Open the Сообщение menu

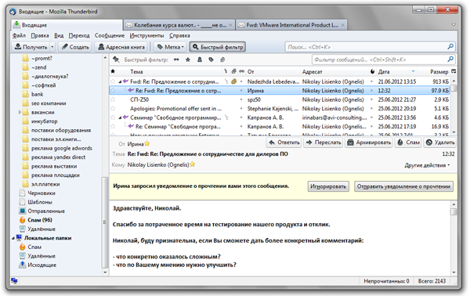[x=110, y=35]
